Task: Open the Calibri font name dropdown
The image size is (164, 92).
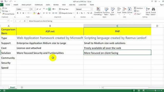Action: 29,9
